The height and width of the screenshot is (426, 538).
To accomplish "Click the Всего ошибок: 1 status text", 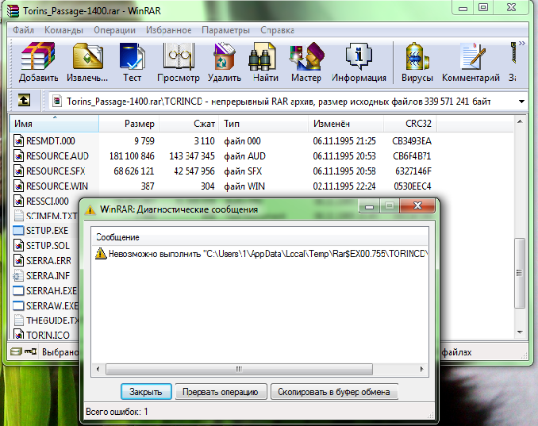I will [x=117, y=412].
